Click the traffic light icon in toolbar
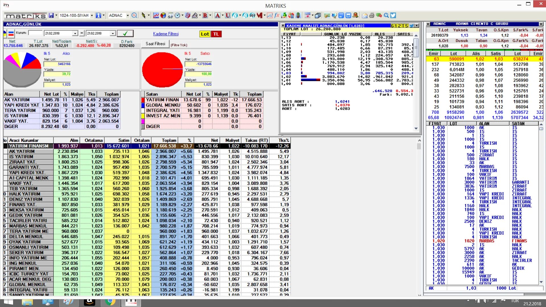 (x=298, y=15)
